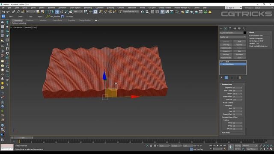
Task: Click the Bind to Space Warp icon
Action: click(x=23, y=12)
